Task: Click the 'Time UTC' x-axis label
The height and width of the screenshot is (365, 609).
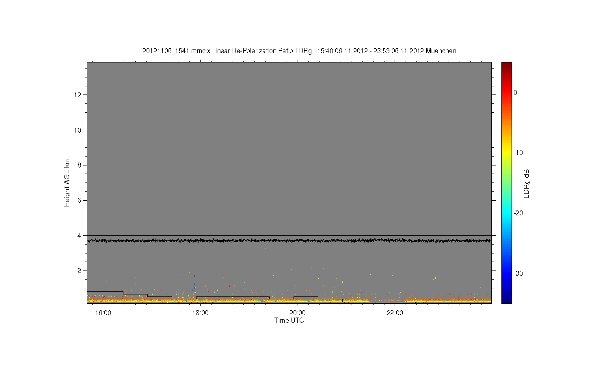Action: click(x=289, y=320)
